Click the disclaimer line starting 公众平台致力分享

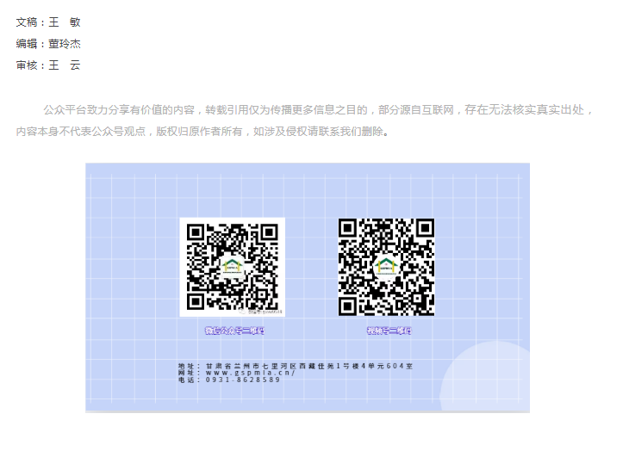point(319,110)
